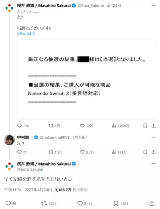The image size is (160, 209).
Task: Open the lottery result image
Action: [x=86, y=79]
